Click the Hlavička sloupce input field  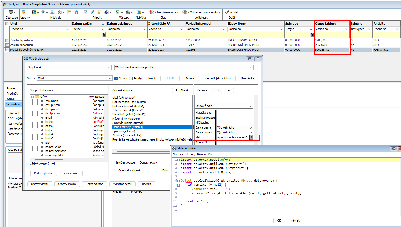[x=154, y=162]
